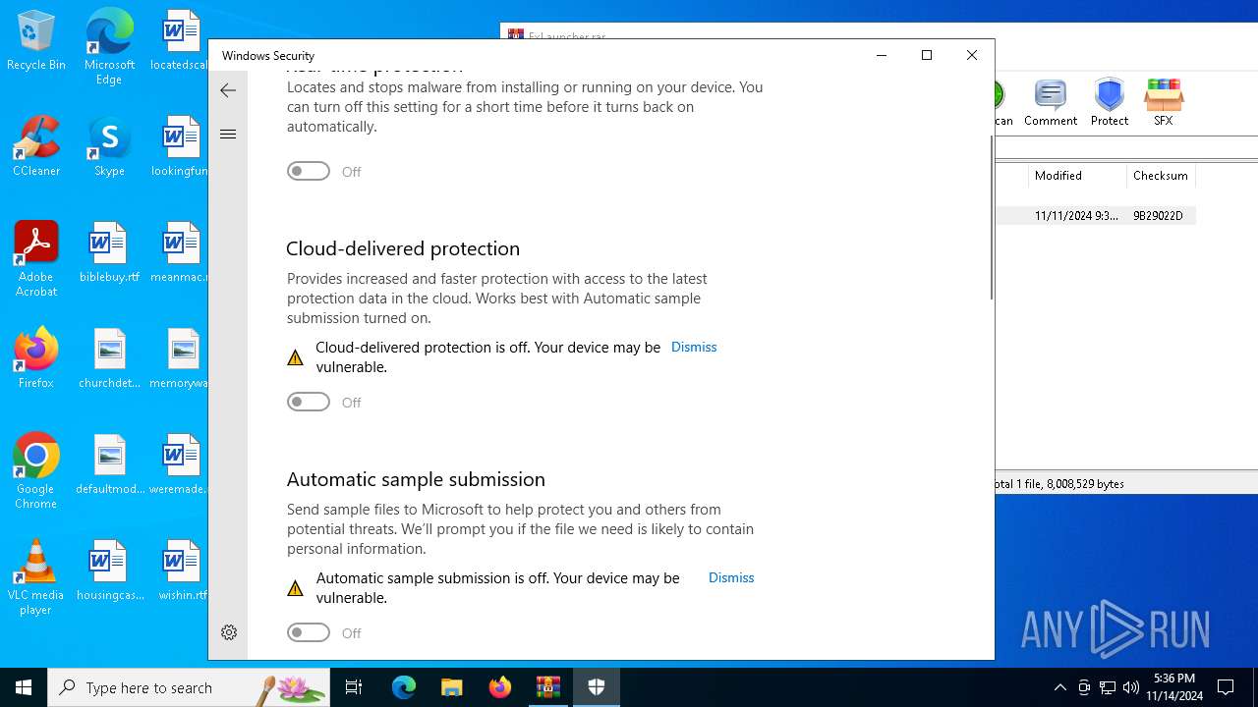Open Google Chrome desktop shortcut
The image size is (1258, 707).
[36, 471]
